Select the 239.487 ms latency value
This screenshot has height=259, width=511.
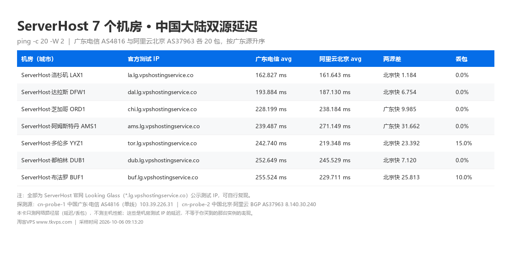point(271,126)
